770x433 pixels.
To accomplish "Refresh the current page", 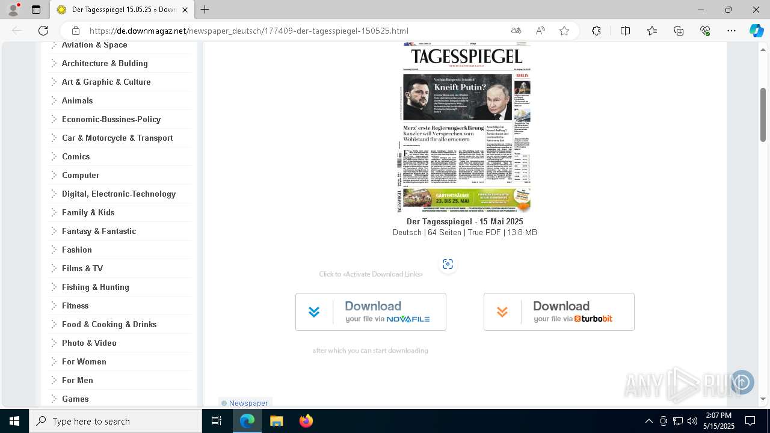I will (x=43, y=31).
